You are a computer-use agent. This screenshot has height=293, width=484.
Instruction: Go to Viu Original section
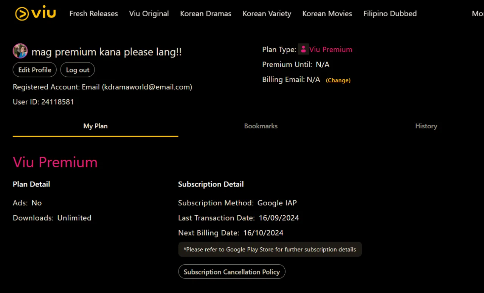149,14
